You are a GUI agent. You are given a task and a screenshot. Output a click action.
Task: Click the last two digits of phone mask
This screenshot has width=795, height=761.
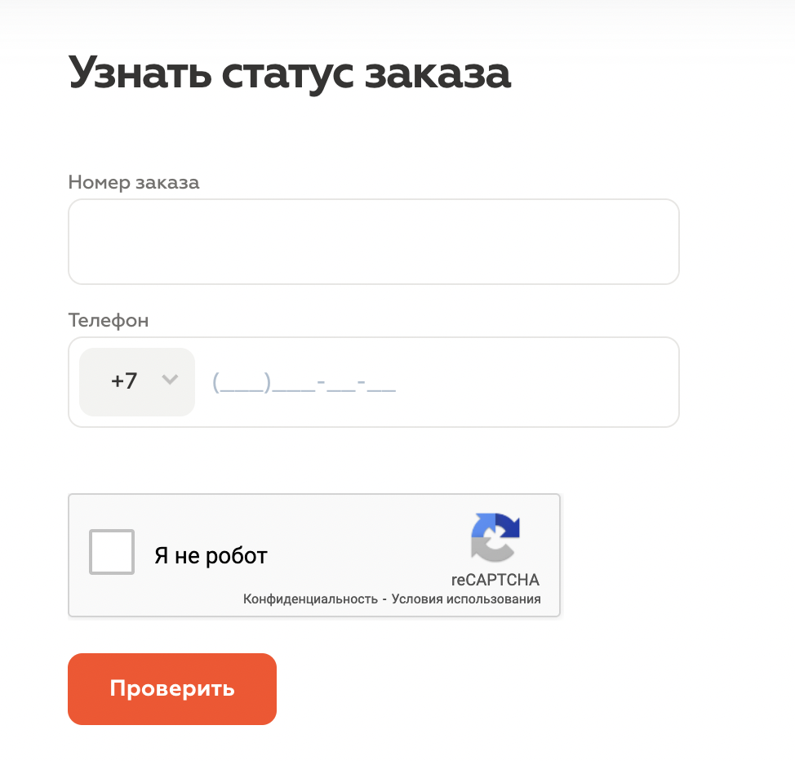(381, 382)
